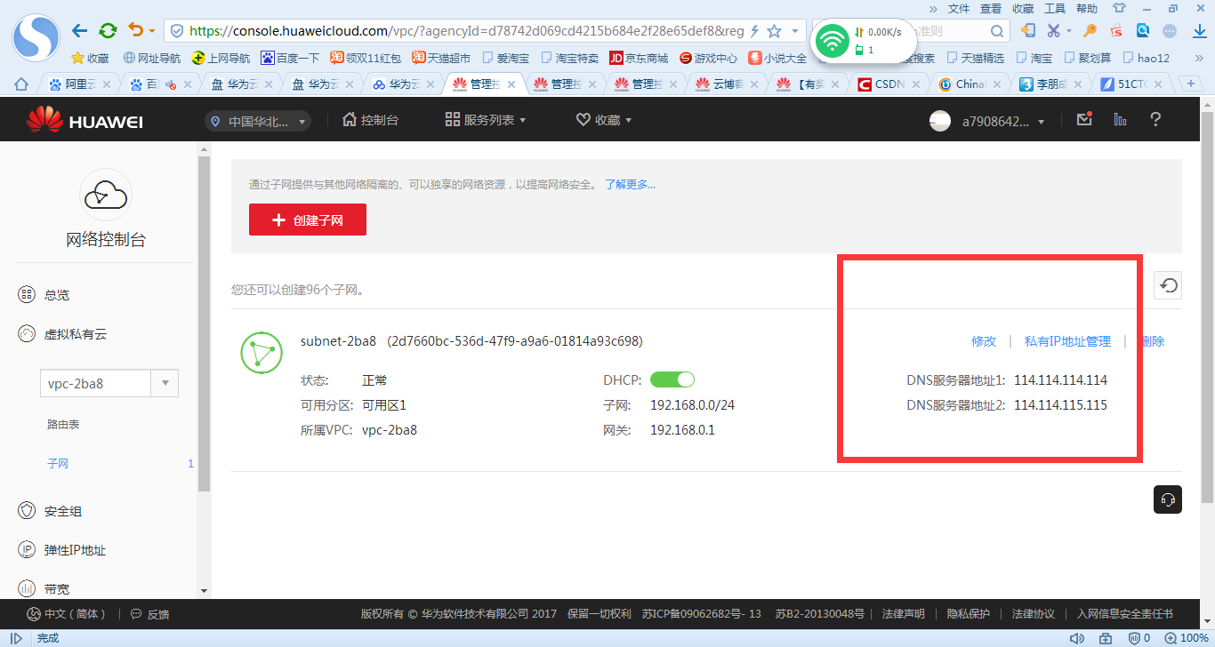This screenshot has height=647, width=1215.
Task: Open the headset customer service icon
Action: (x=1169, y=499)
